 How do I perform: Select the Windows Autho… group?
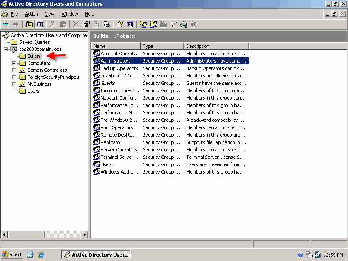(119, 172)
